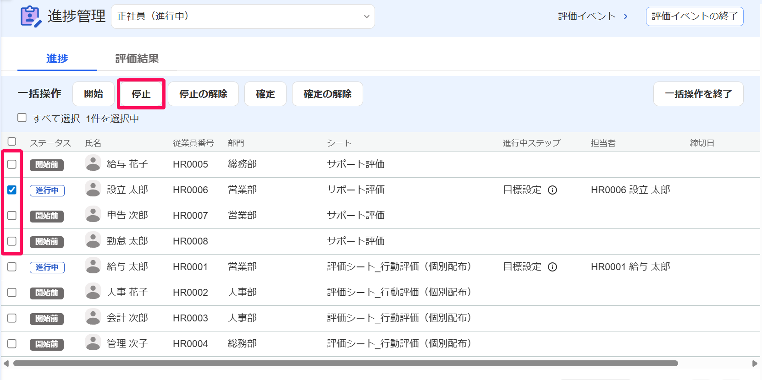Check the box for 人事 花子 HR0002
Screen dimensions: 762x380
click(12, 292)
